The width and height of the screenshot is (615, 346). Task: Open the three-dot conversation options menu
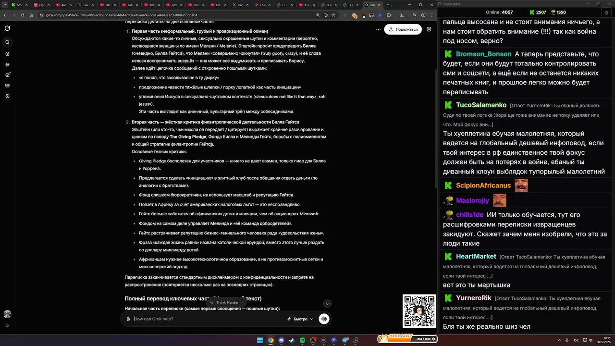[378, 29]
